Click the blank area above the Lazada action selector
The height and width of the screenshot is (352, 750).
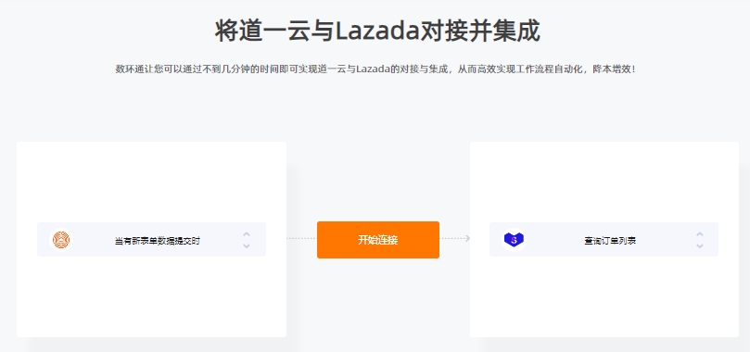click(x=604, y=182)
